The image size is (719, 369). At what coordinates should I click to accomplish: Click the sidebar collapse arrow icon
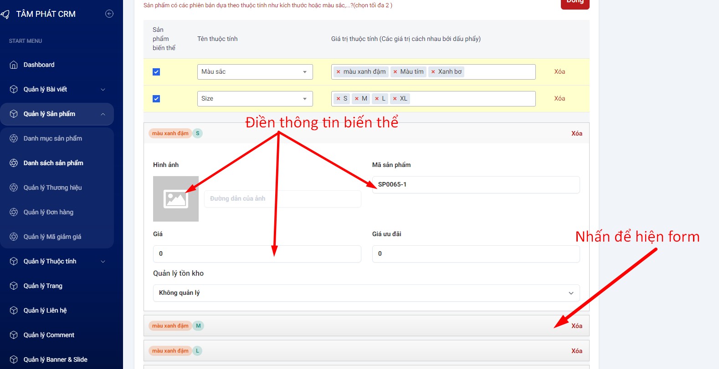(x=109, y=14)
